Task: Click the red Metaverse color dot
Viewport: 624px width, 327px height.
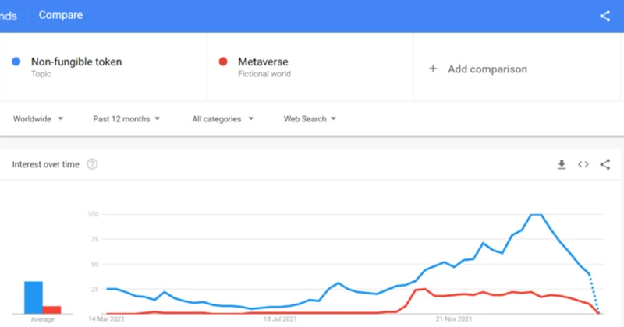Action: coord(223,62)
